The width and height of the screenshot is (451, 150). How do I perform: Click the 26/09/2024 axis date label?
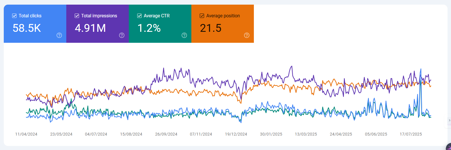click(166, 134)
